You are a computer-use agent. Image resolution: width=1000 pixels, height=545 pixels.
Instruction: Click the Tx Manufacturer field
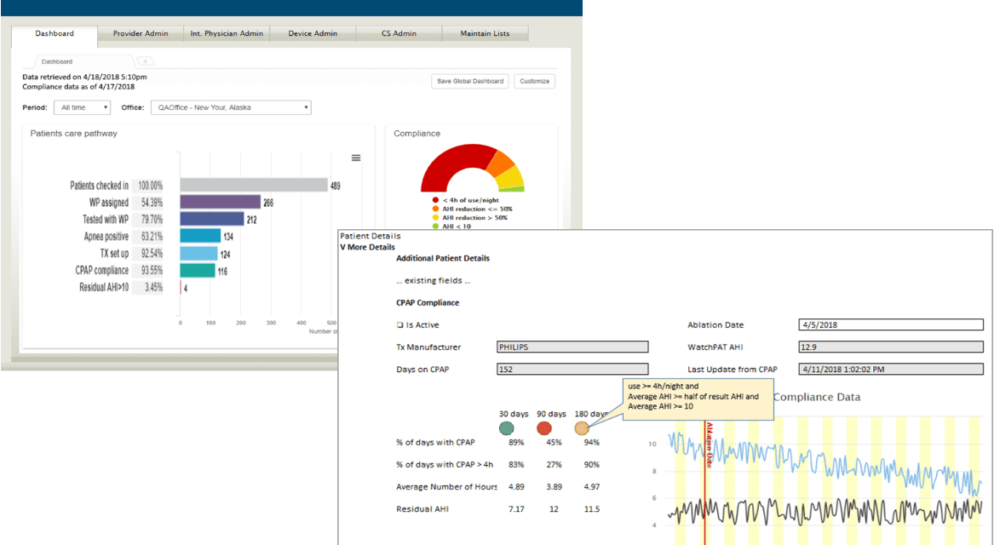pos(572,347)
